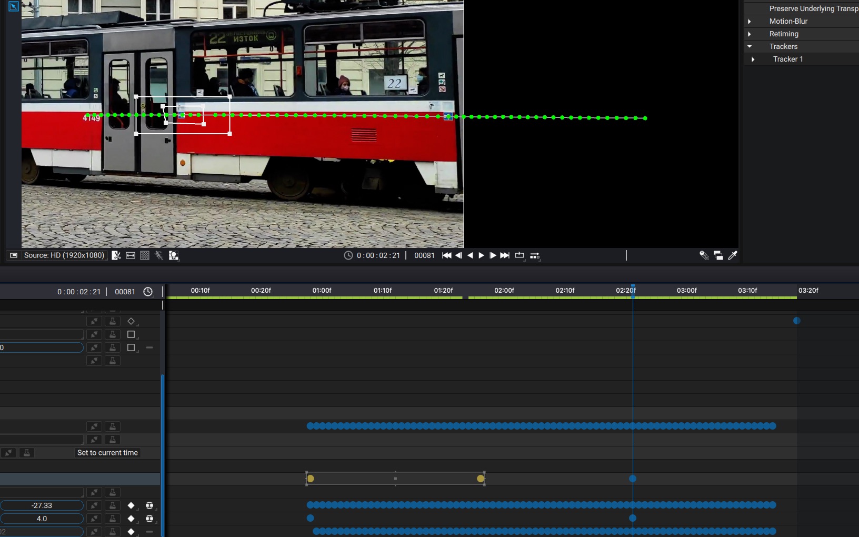The height and width of the screenshot is (537, 859).
Task: Click the flask icon in the hollow diamond row
Action: (113, 321)
